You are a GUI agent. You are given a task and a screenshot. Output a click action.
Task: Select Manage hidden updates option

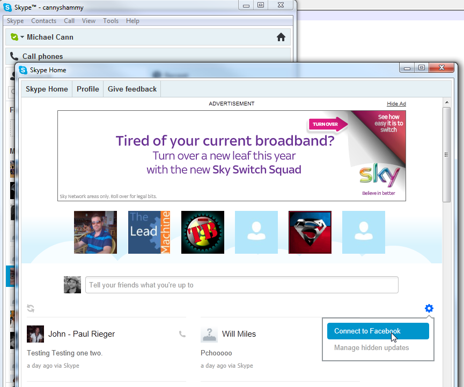(x=371, y=348)
